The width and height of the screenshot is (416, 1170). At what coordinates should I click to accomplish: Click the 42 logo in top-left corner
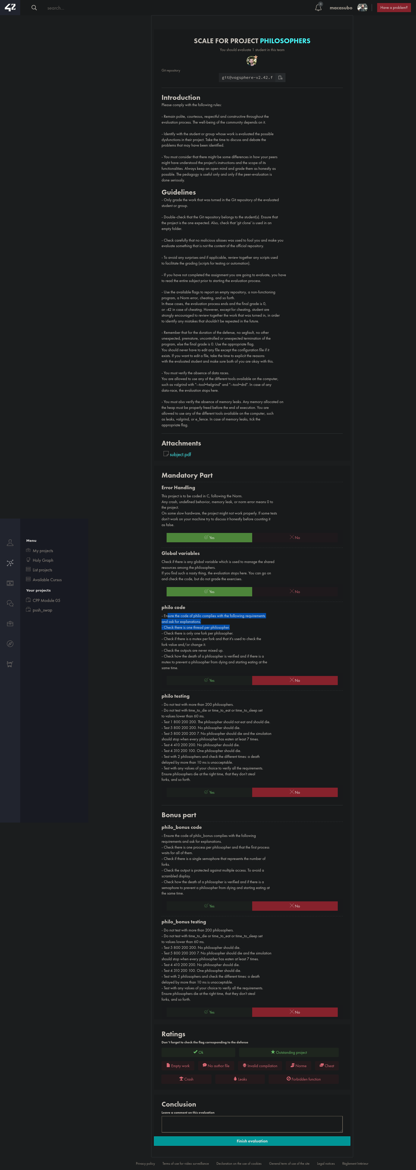[x=10, y=7]
